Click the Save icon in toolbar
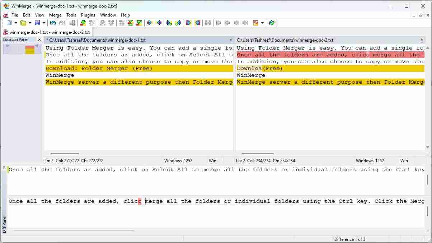 tap(37, 23)
